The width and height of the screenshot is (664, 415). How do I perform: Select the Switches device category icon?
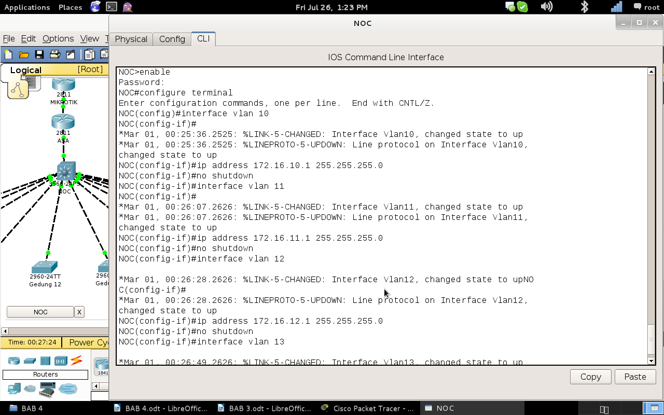30,361
